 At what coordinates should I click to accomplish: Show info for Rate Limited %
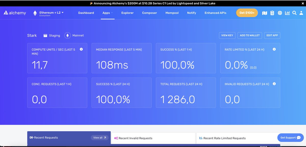[x=274, y=49]
